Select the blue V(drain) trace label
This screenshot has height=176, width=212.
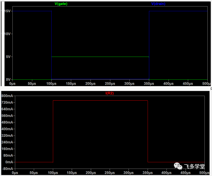coord(158,4)
